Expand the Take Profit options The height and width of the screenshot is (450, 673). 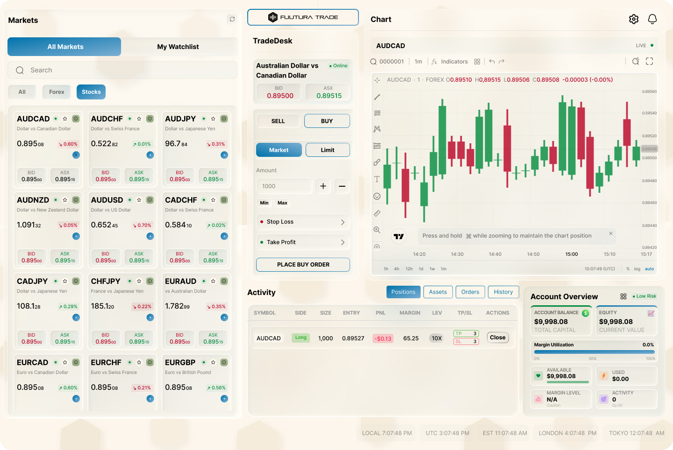(303, 242)
